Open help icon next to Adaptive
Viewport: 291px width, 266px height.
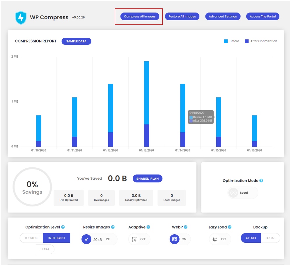point(148,227)
